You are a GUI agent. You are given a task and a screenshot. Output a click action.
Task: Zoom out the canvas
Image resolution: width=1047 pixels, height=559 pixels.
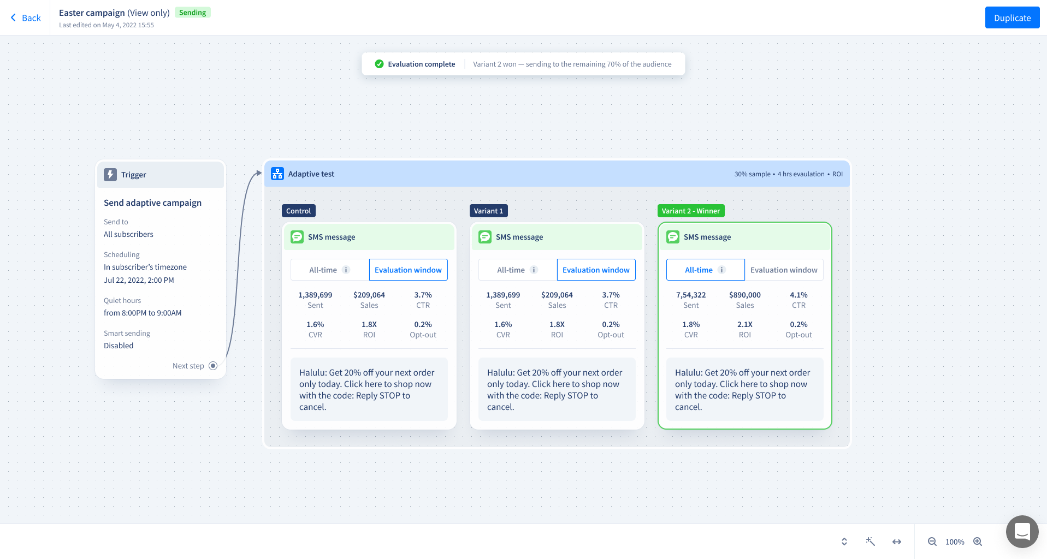coord(932,542)
